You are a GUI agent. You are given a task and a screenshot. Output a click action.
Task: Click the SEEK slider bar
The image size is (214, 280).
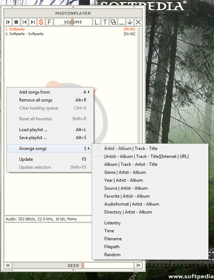pos(73,265)
